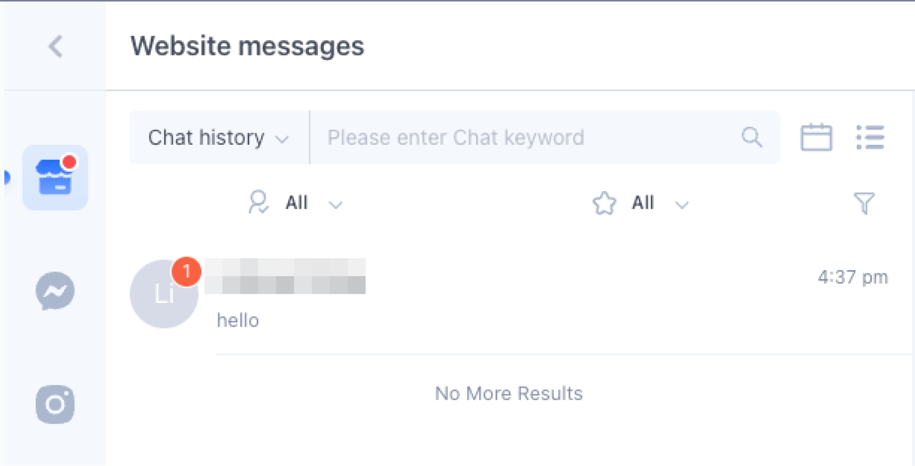Open the website store messages channel

point(55,178)
